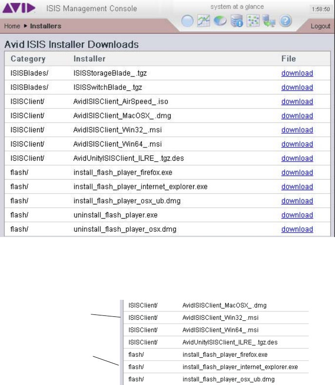Download the AvidISISClient_Win64_.msi installer
335x385 pixels.
point(297,144)
